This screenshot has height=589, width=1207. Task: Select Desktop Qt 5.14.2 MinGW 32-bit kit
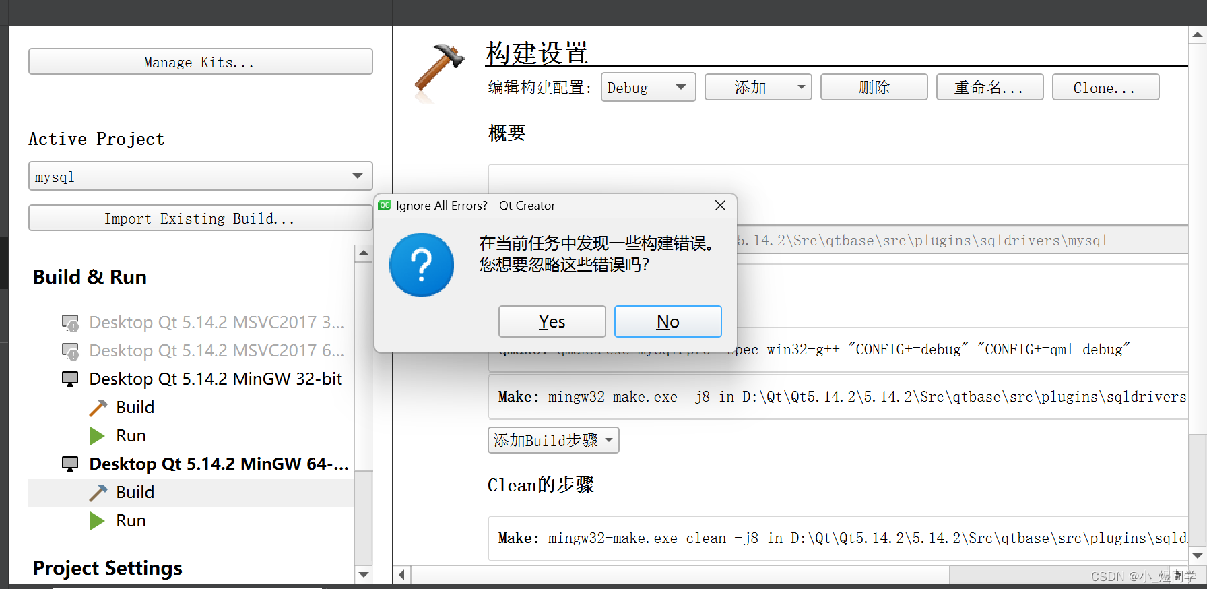coord(216,379)
